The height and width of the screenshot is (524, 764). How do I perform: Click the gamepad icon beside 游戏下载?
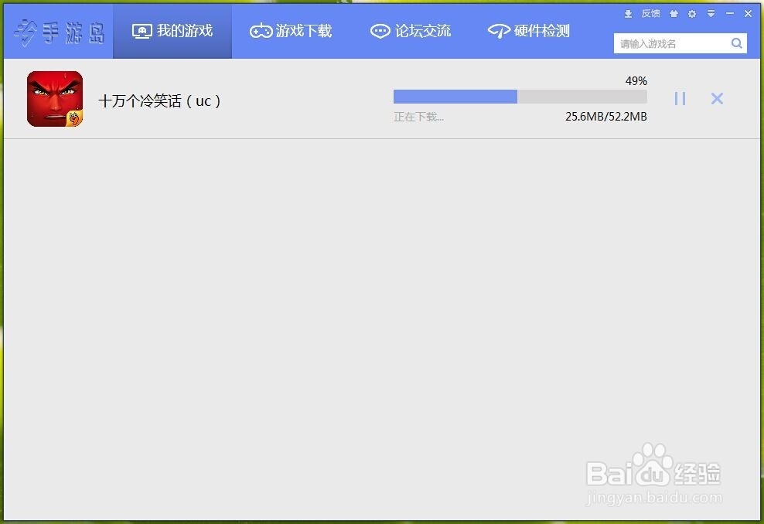(x=260, y=31)
